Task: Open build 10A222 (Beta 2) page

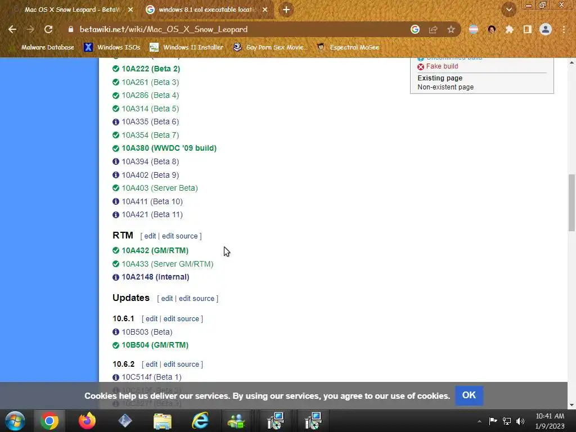Action: click(151, 69)
